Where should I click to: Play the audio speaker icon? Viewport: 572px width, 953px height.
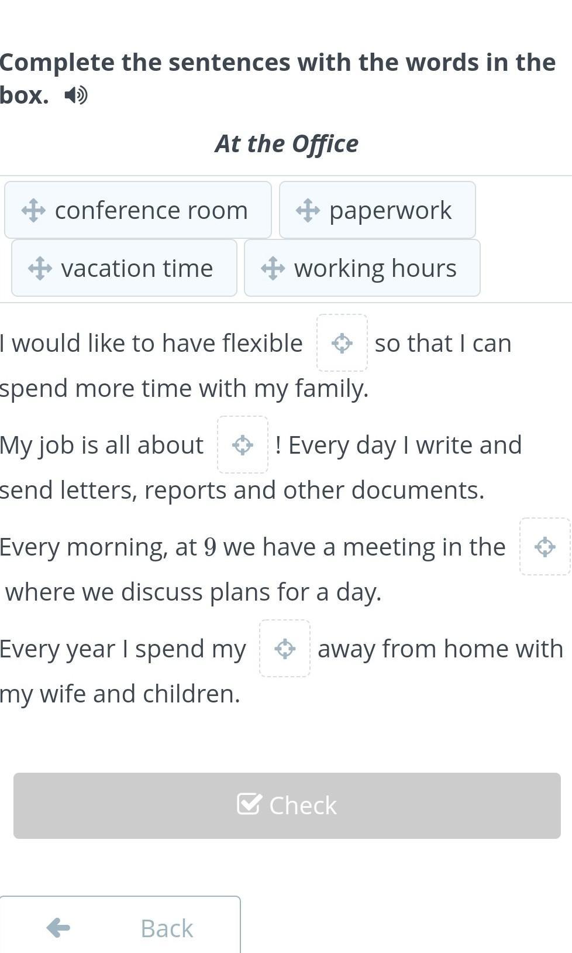click(76, 95)
